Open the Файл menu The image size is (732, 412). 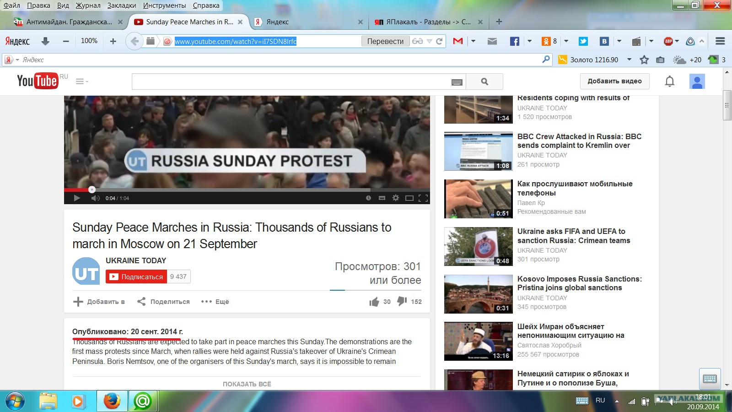[x=12, y=5]
